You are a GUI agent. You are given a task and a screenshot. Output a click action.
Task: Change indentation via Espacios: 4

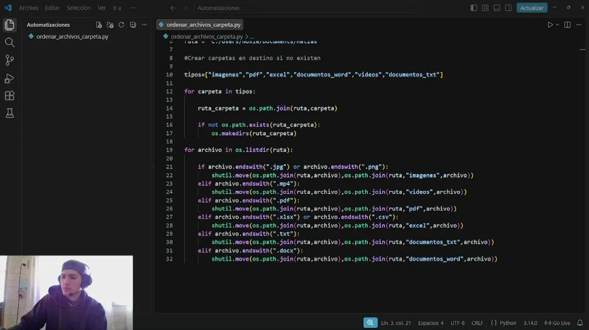click(431, 323)
